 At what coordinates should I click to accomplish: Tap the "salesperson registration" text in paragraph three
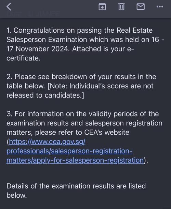pos(124,123)
